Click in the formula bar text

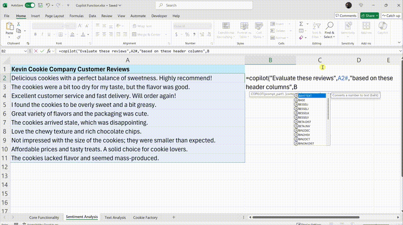[x=133, y=51]
